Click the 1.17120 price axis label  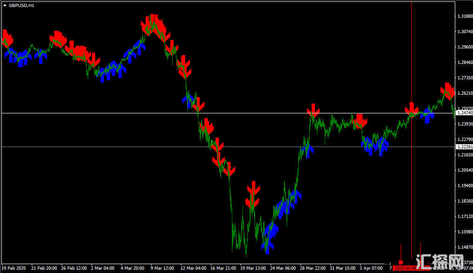(x=465, y=216)
